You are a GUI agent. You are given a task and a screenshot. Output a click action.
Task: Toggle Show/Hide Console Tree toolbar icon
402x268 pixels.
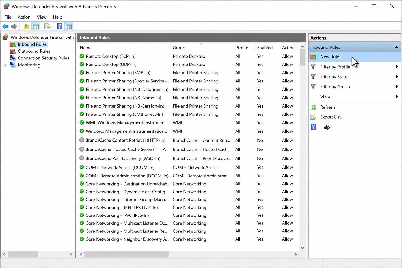pyautogui.click(x=36, y=26)
